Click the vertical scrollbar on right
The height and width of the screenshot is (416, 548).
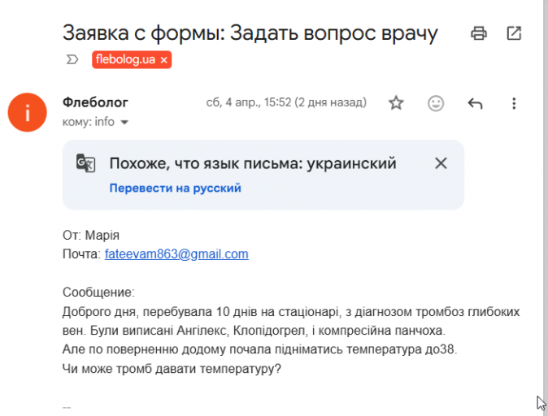click(x=543, y=203)
